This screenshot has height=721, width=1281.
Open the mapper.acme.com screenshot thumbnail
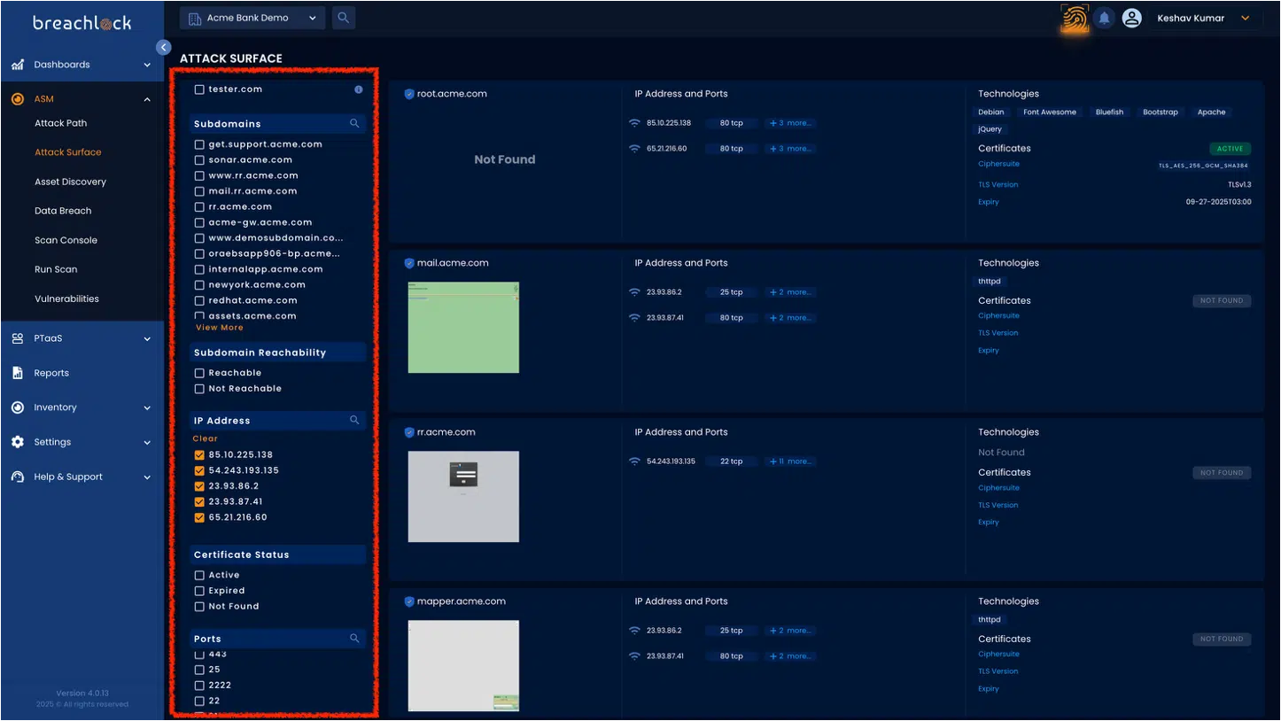[463, 665]
